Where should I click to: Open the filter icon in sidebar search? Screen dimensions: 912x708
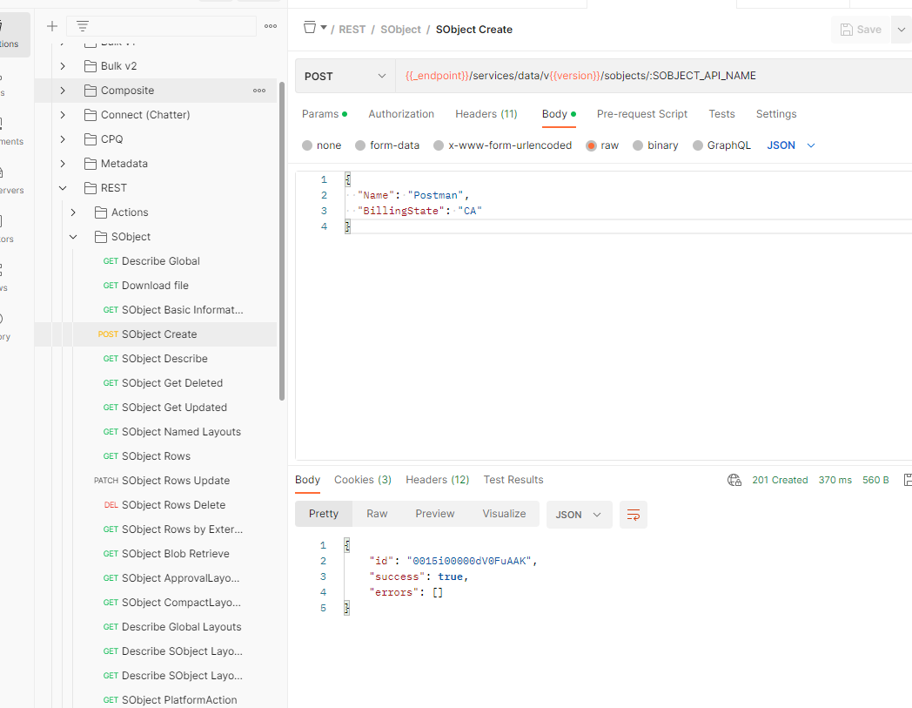point(83,26)
